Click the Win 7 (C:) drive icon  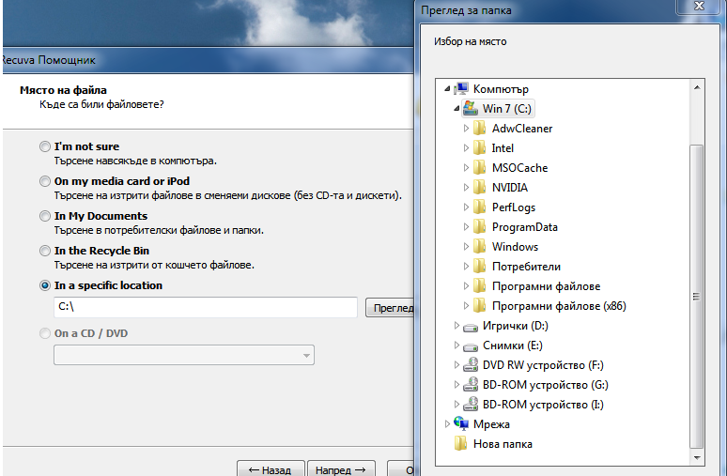pyautogui.click(x=471, y=109)
